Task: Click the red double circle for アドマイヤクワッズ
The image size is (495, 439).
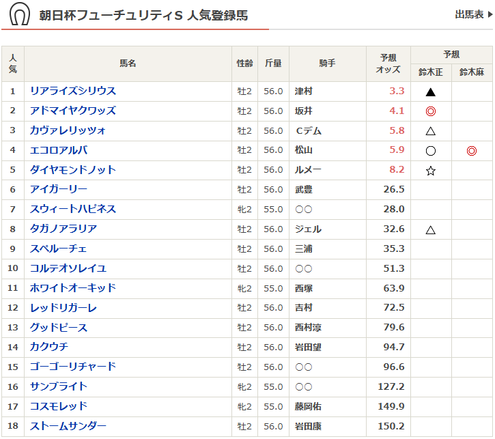Action: coord(431,111)
